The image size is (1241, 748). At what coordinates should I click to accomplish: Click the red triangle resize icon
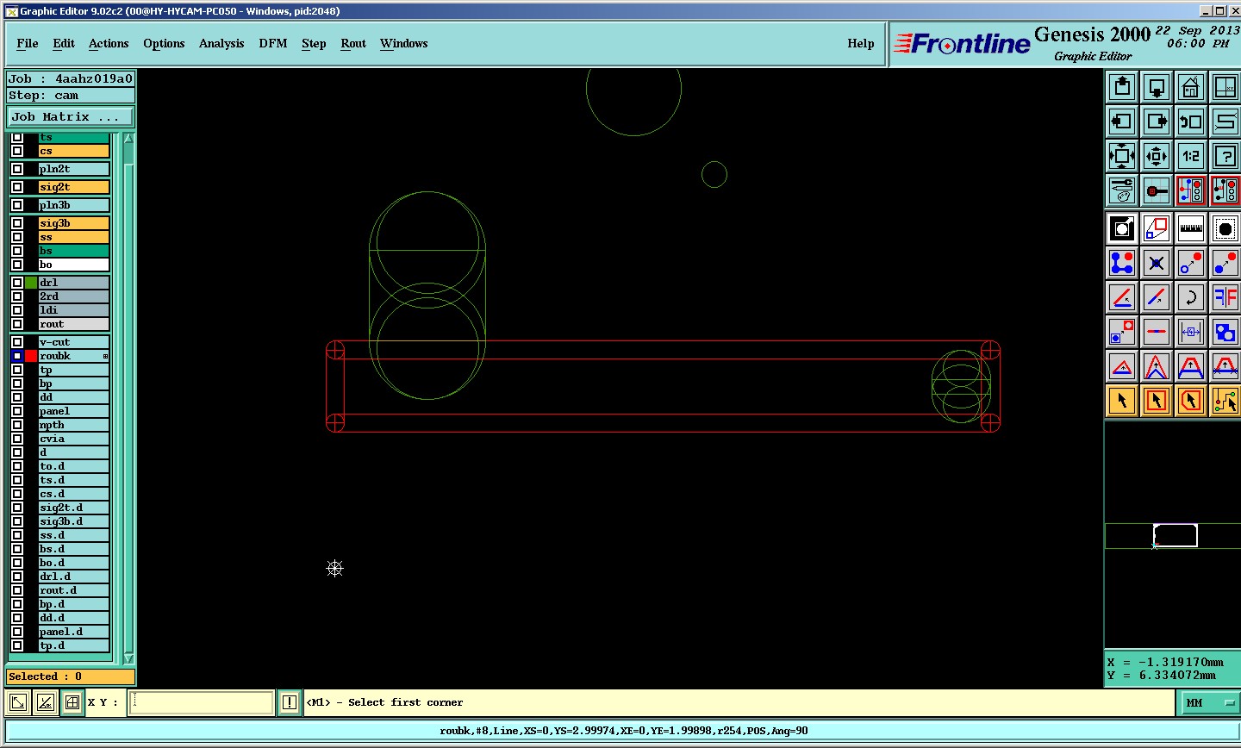click(x=1122, y=366)
